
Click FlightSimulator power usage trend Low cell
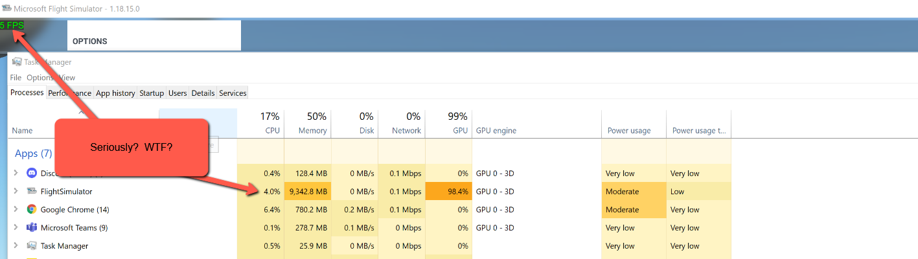pos(698,192)
